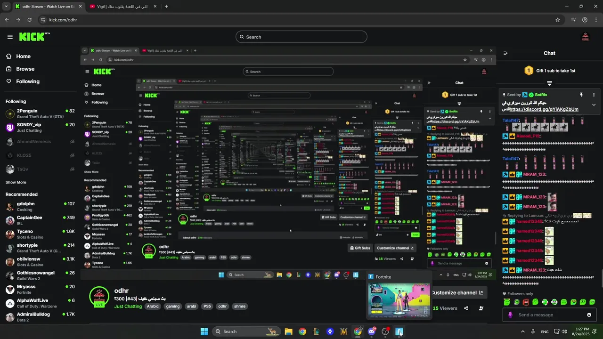This screenshot has height=339, width=603.
Task: Open Discord from the taskbar
Action: click(x=371, y=331)
